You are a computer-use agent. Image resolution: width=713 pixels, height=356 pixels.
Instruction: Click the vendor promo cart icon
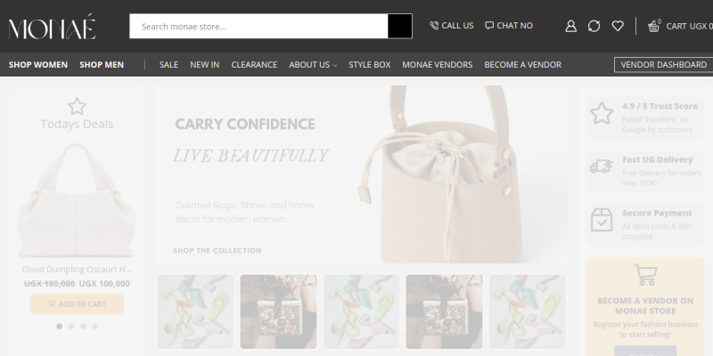645,275
